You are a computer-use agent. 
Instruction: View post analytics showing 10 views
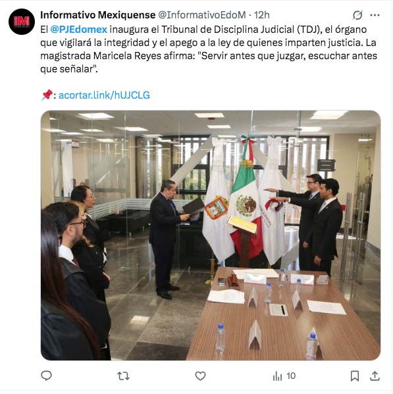click(x=284, y=376)
